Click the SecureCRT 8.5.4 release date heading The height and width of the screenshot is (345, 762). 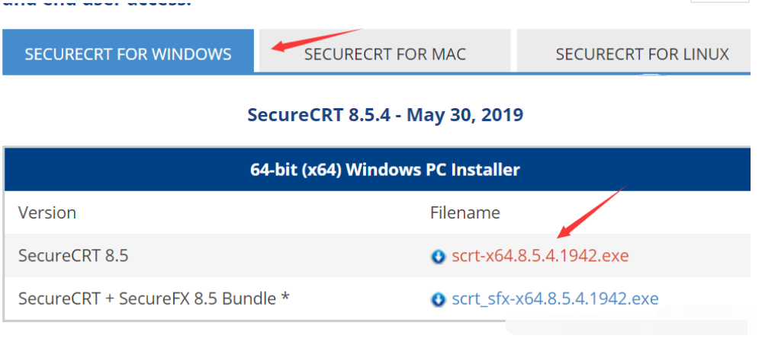(x=385, y=116)
